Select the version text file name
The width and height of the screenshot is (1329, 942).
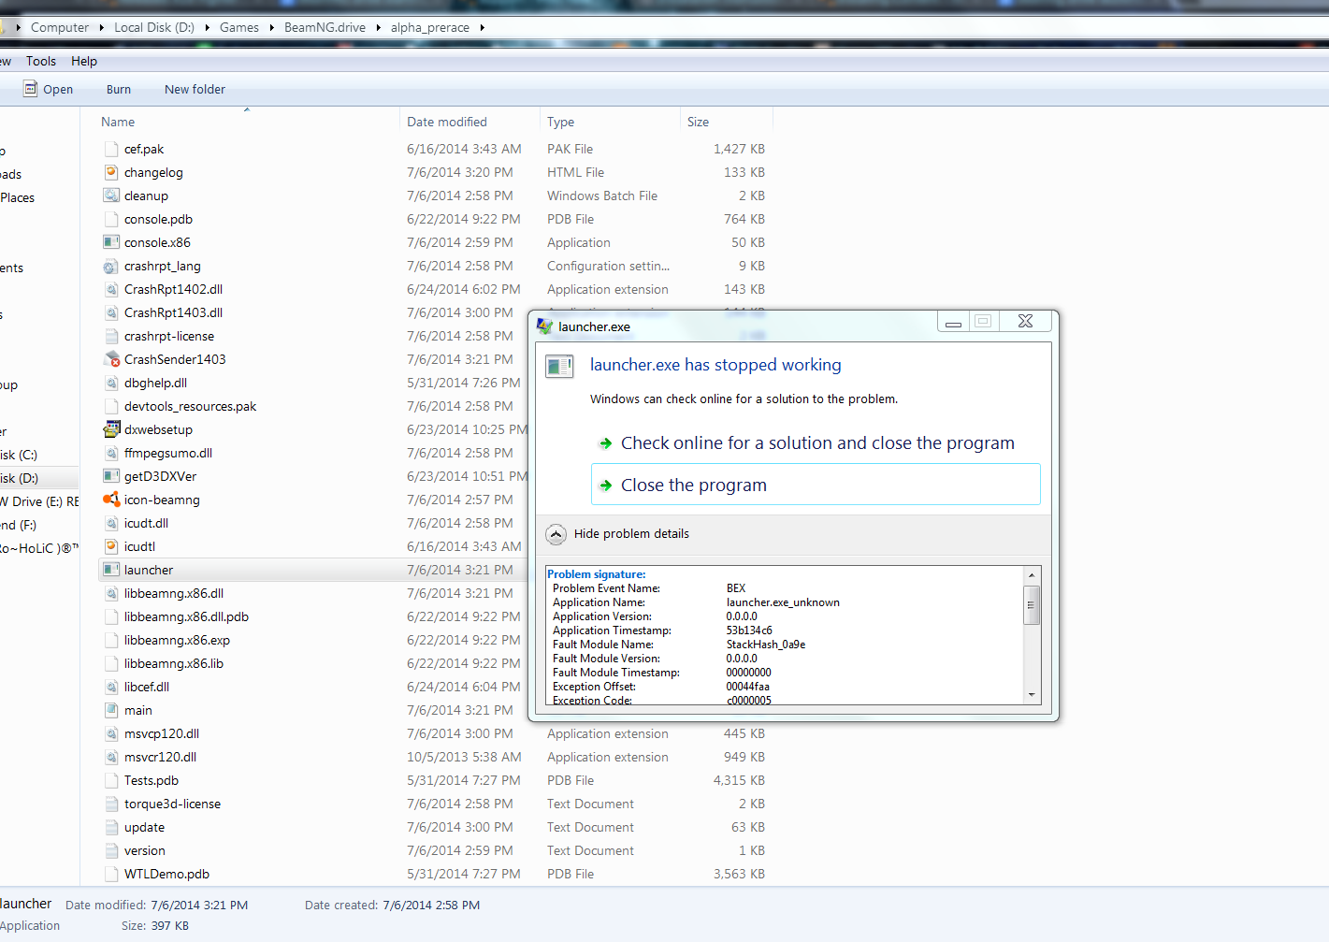145,850
